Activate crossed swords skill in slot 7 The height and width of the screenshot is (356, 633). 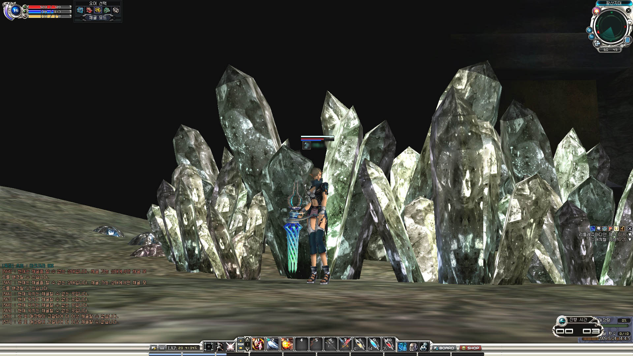pos(345,344)
